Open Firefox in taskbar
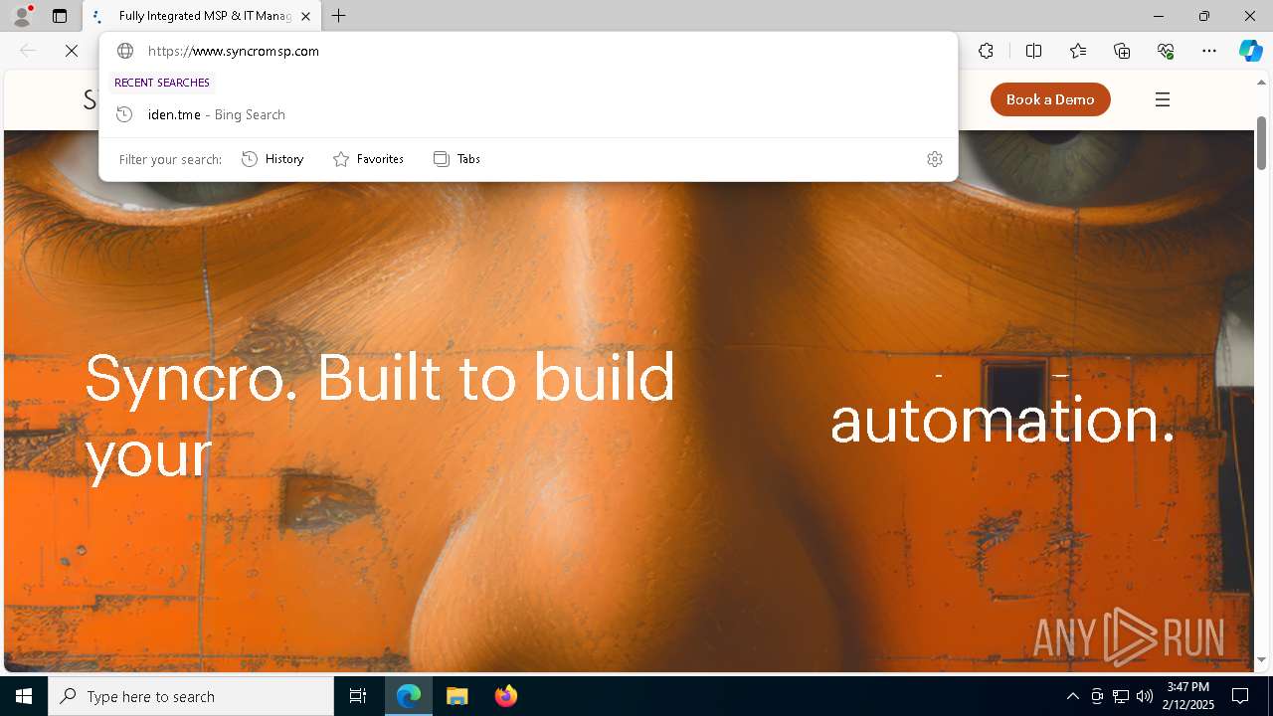The width and height of the screenshot is (1273, 716). 505,696
